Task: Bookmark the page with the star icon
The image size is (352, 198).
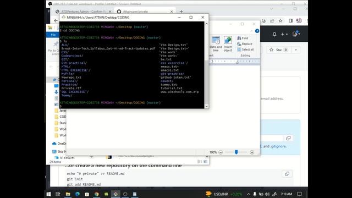Action: (x=280, y=21)
